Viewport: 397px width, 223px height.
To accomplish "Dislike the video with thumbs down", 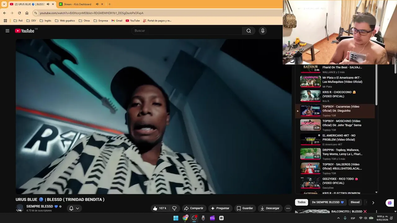I will click(174, 208).
